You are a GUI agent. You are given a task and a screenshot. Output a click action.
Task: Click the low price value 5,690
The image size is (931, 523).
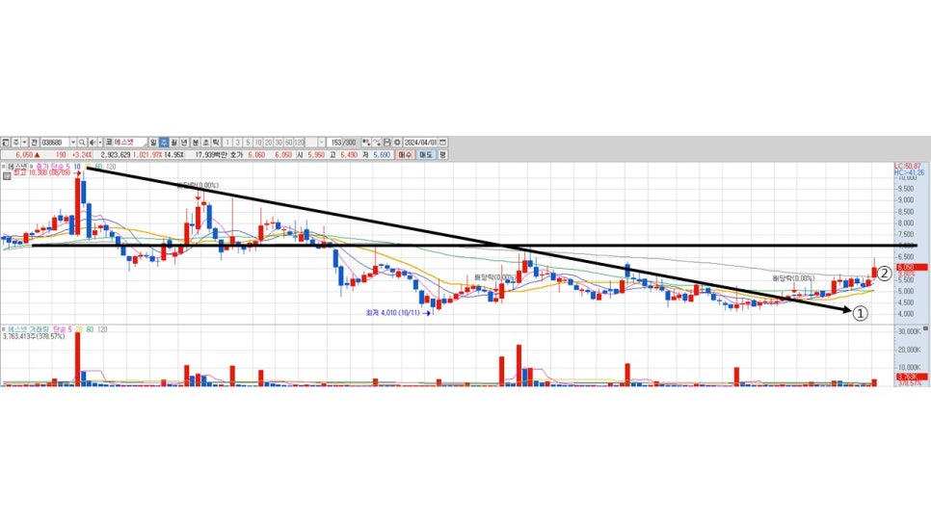click(x=382, y=155)
